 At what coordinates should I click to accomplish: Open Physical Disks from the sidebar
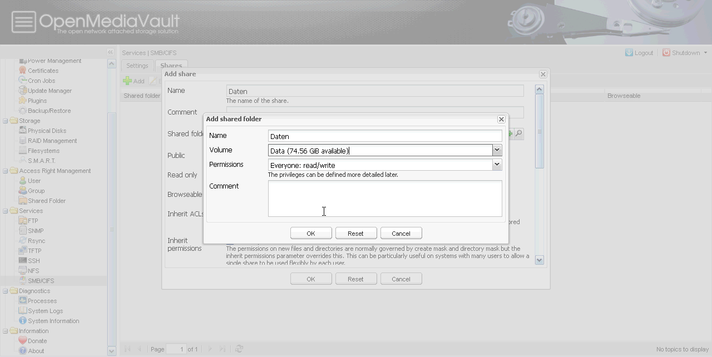pos(47,131)
